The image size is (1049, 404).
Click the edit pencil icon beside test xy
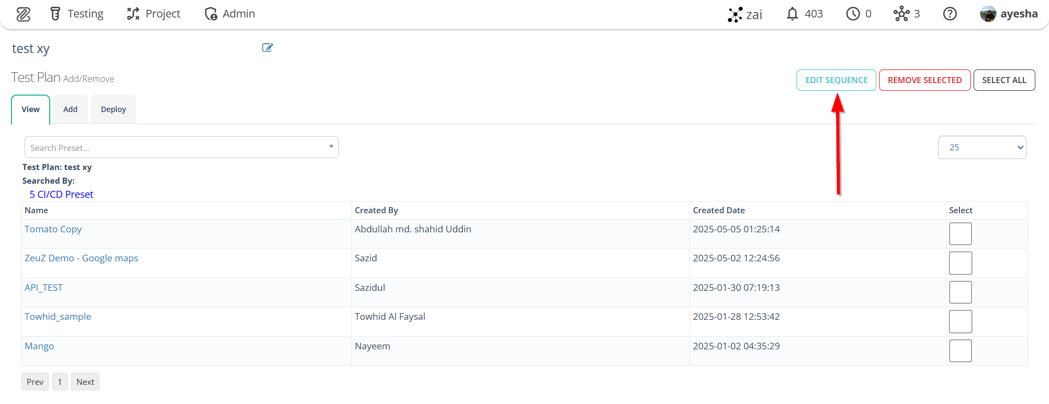(x=267, y=48)
